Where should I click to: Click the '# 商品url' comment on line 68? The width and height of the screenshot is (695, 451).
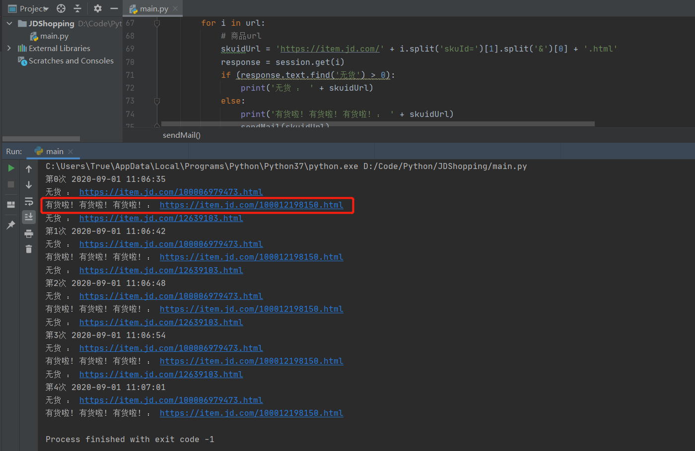point(241,36)
